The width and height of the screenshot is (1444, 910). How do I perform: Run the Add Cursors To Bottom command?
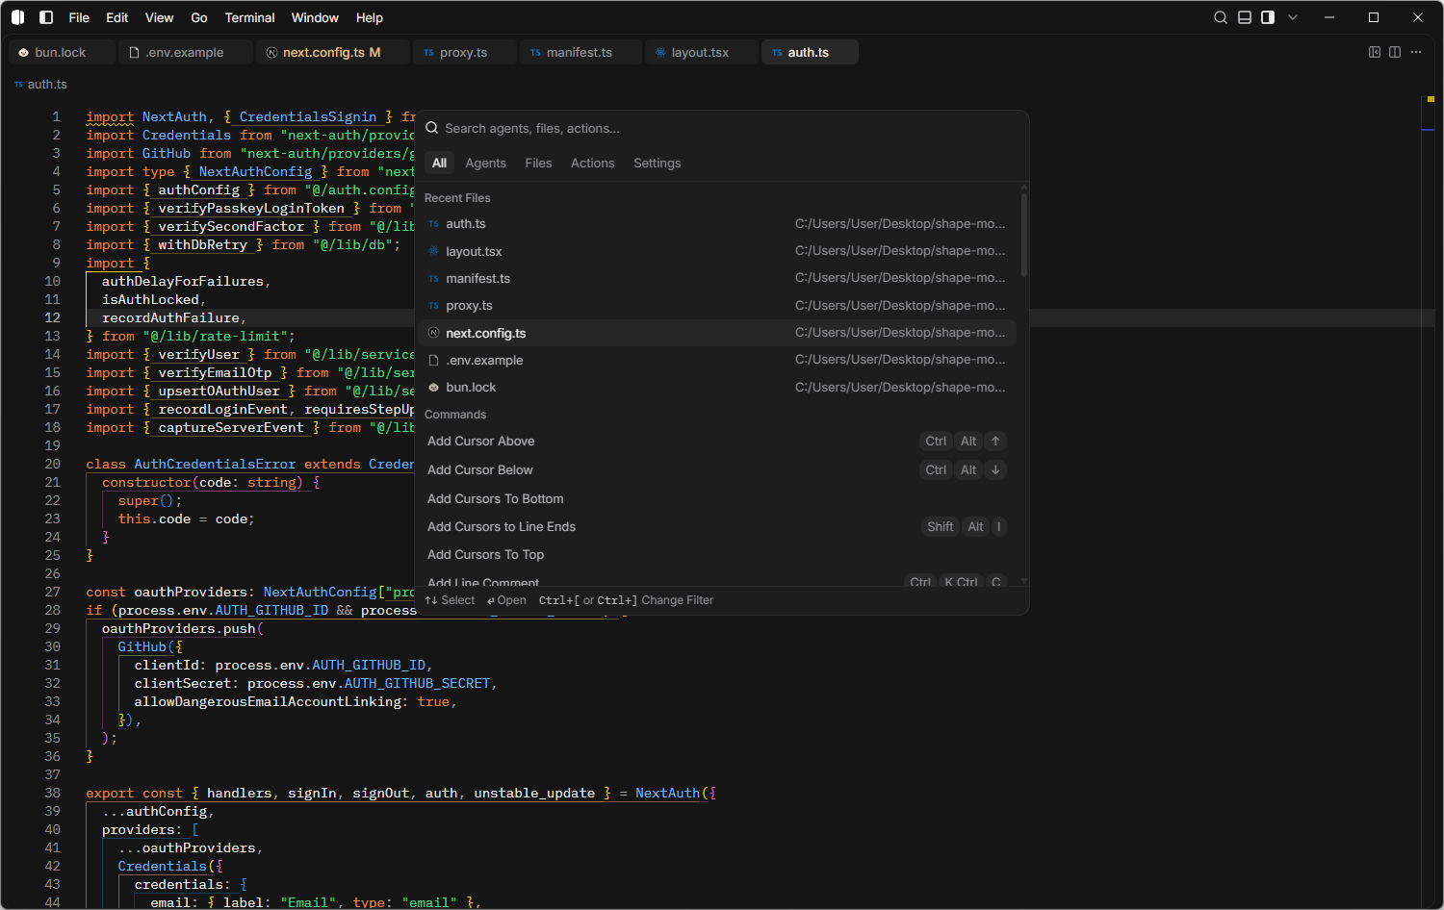717,498
